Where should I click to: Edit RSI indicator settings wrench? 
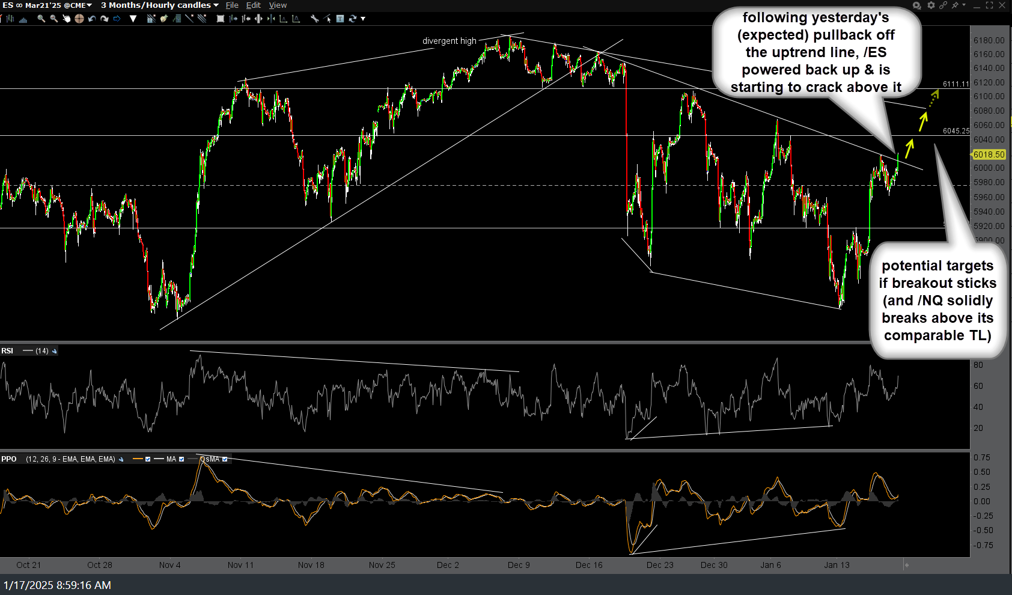(55, 351)
